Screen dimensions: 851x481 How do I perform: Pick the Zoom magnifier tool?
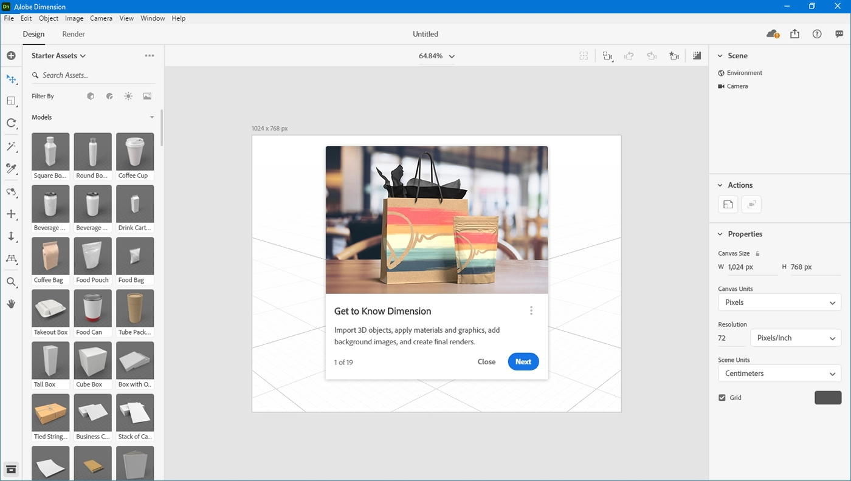click(x=11, y=282)
